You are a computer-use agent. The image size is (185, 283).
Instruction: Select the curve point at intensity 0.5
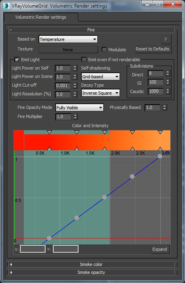104,197
